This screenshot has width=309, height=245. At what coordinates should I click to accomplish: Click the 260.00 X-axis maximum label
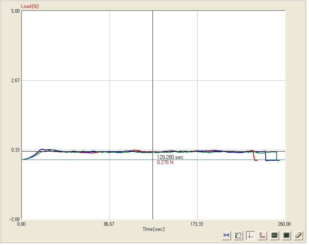click(284, 224)
